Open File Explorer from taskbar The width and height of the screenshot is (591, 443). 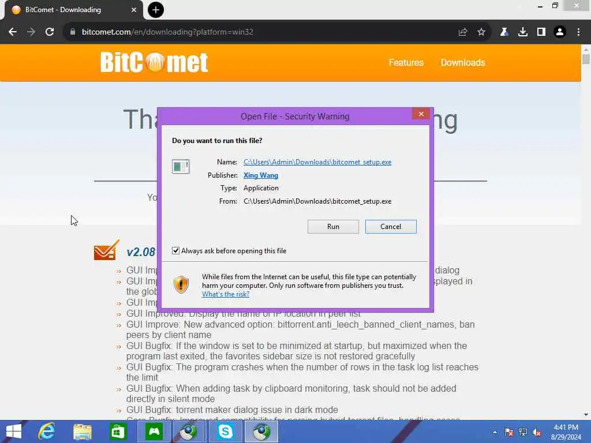[83, 431]
